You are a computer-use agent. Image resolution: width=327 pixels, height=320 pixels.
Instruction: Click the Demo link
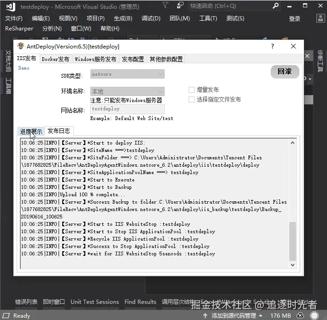point(24,68)
